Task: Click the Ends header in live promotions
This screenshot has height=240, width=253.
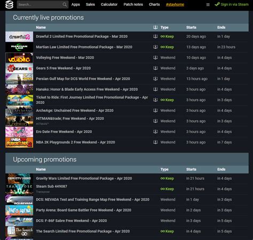Action: tap(221, 27)
